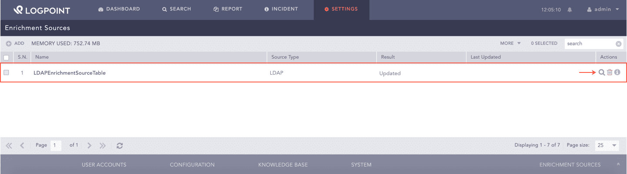The width and height of the screenshot is (627, 174).
Task: Jump to the last page arrow
Action: [102, 146]
